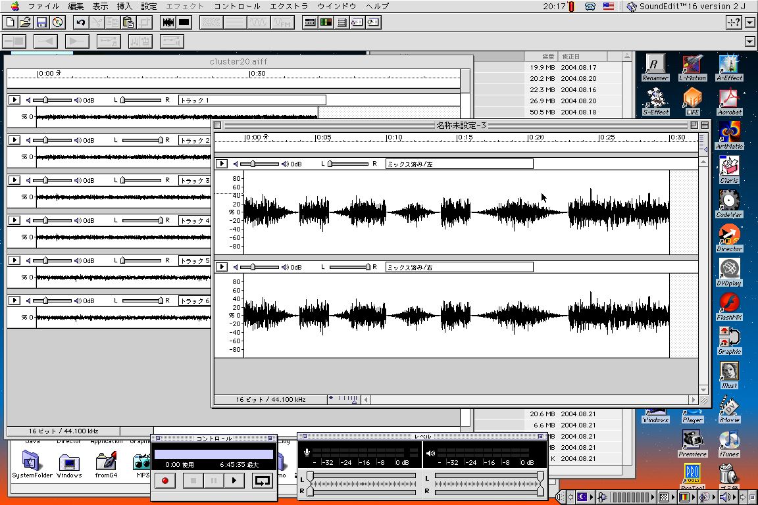Open dropdown arrow at right of top toolbar
758x505 pixels.
(751, 22)
